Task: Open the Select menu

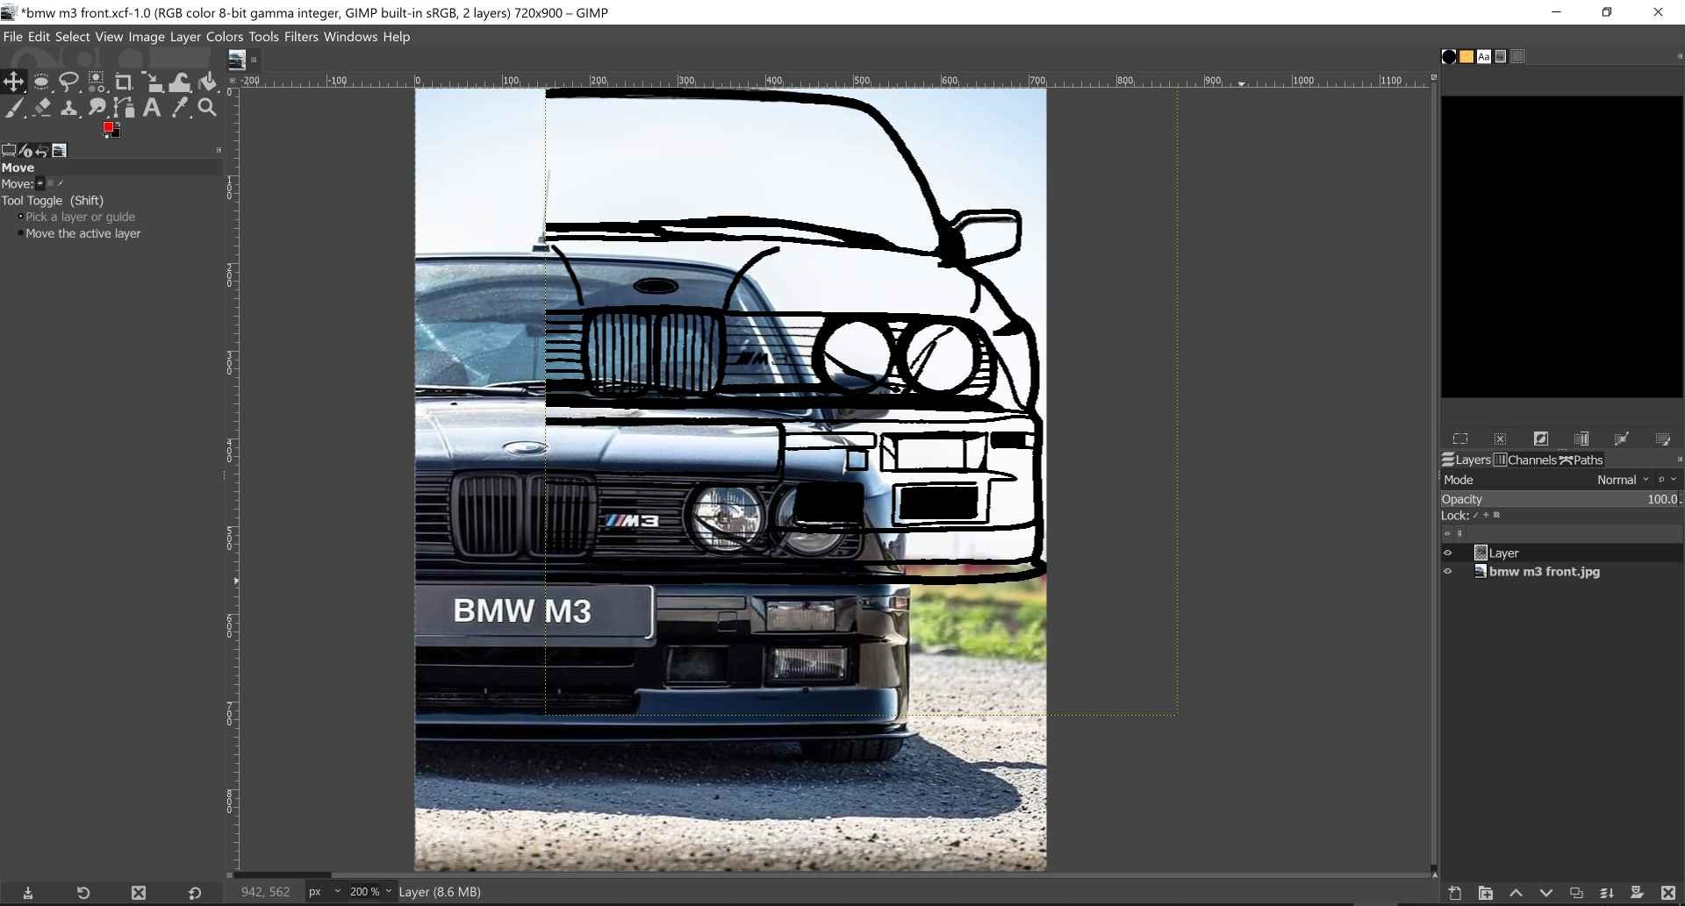Action: [x=72, y=37]
